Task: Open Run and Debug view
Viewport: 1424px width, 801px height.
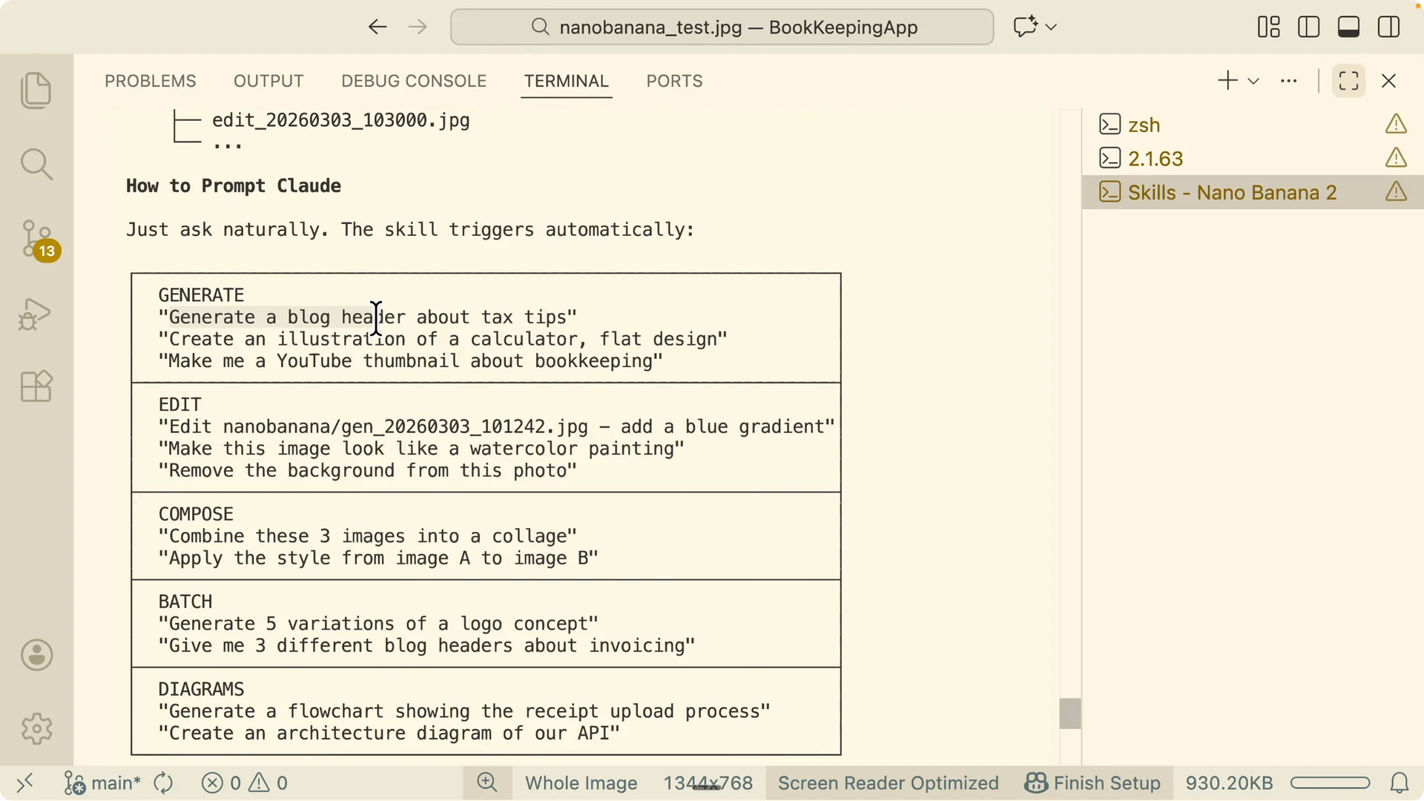Action: pyautogui.click(x=36, y=314)
